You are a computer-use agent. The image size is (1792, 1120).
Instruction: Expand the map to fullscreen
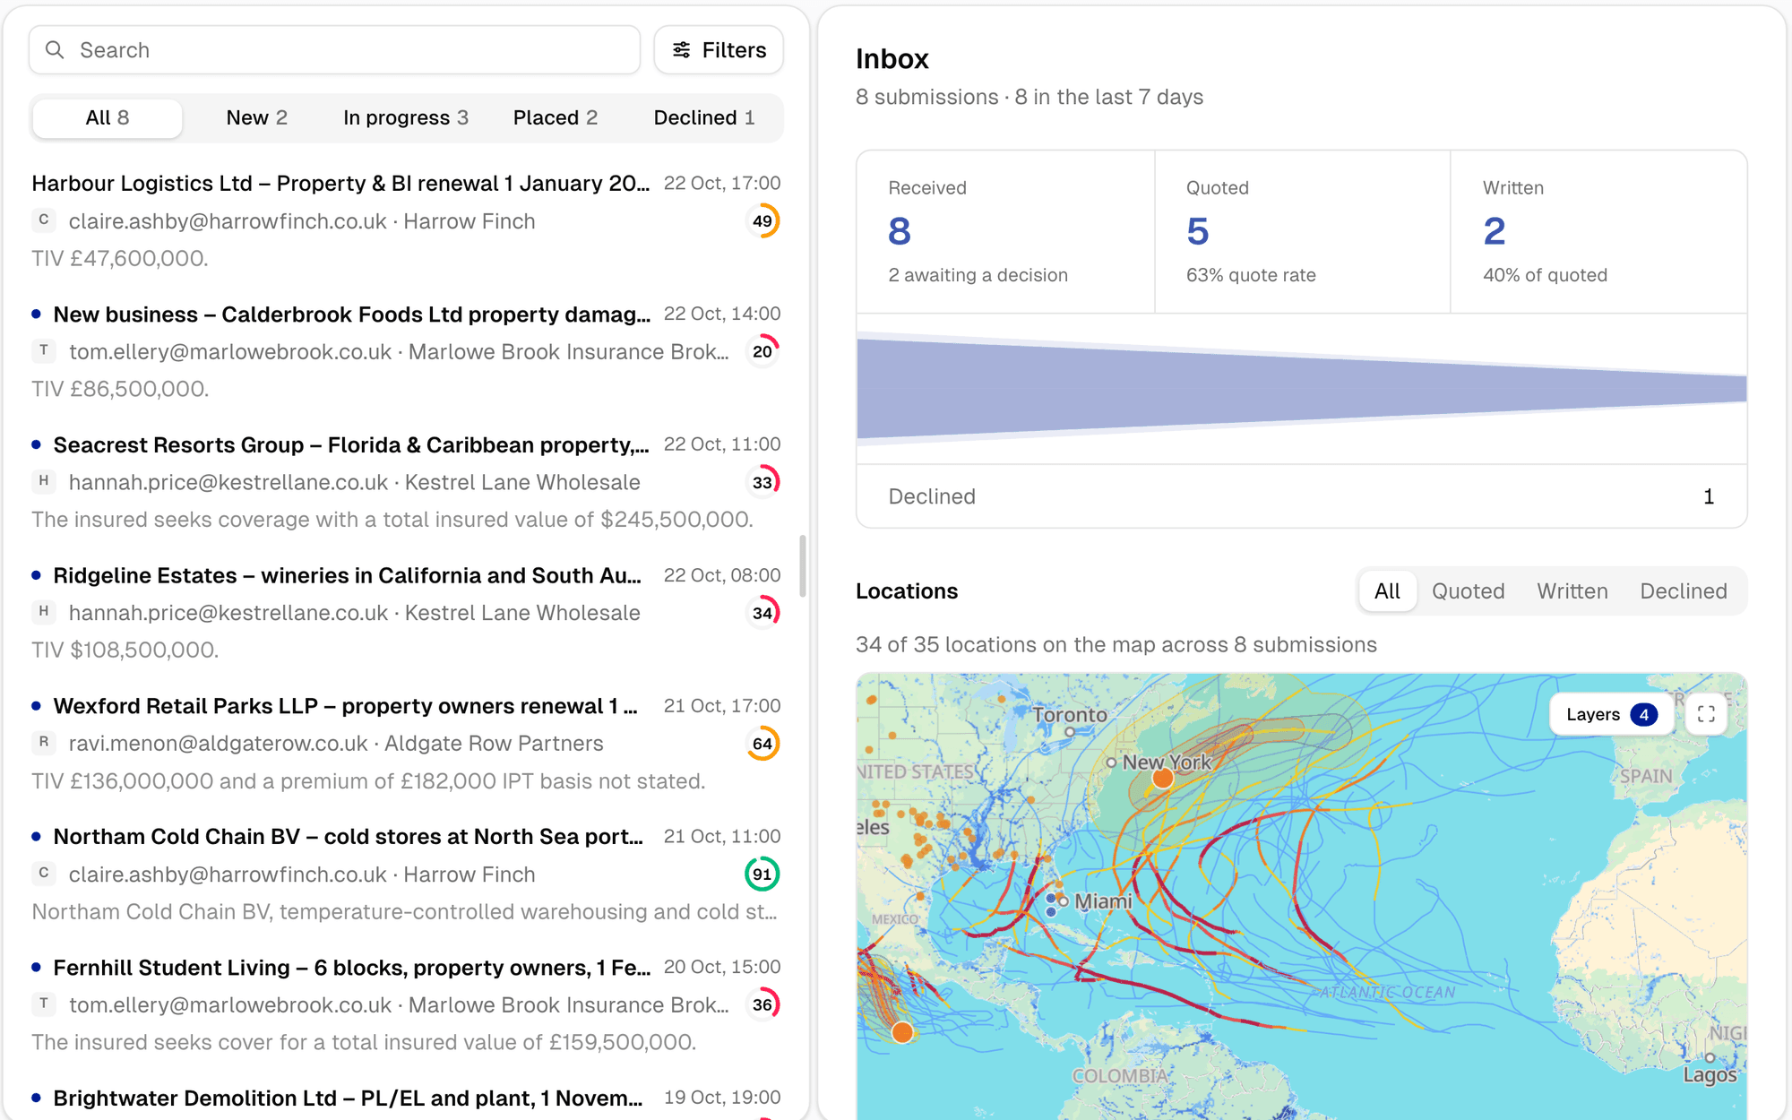(1706, 714)
